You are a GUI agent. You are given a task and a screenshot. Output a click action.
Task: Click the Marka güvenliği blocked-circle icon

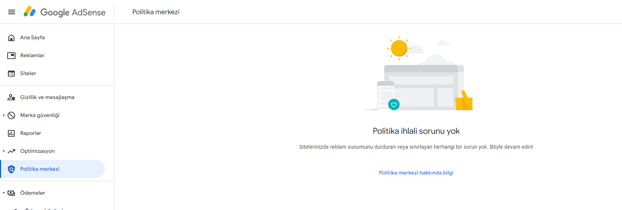[x=11, y=115]
